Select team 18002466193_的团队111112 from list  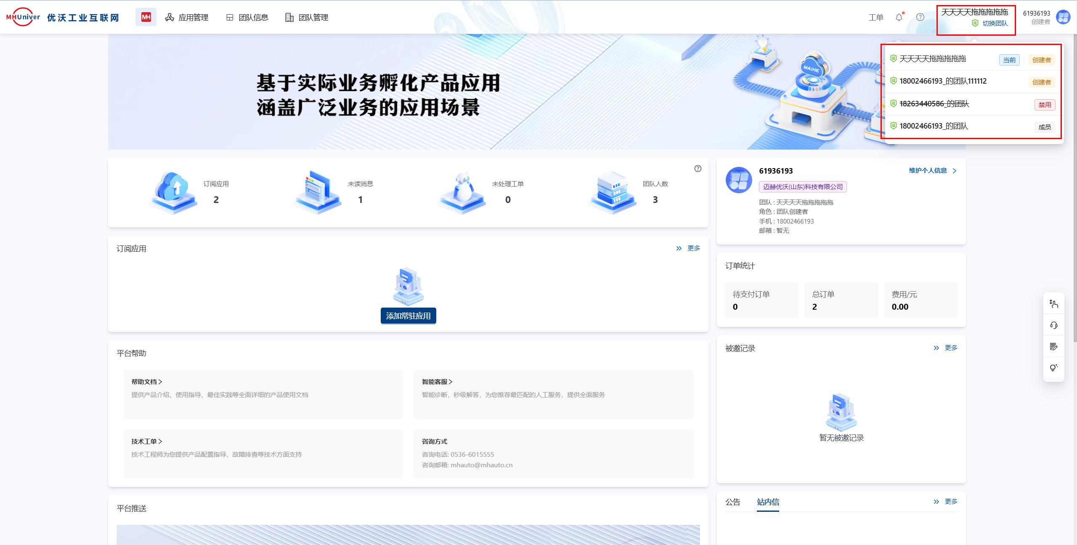(942, 81)
